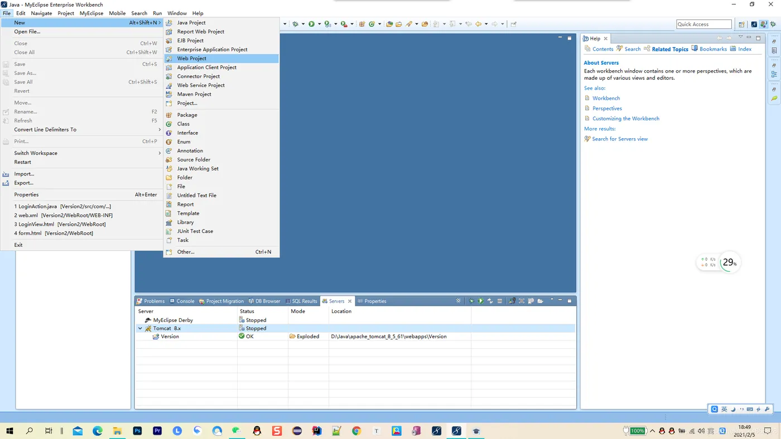Open Premiere Pro from the taskbar

pos(157,431)
